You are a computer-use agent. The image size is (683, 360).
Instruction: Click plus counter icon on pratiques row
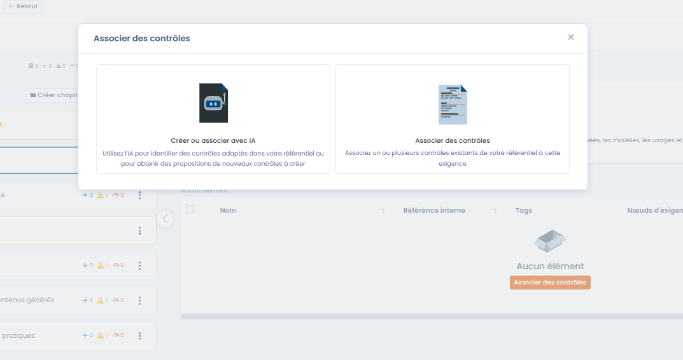click(85, 336)
